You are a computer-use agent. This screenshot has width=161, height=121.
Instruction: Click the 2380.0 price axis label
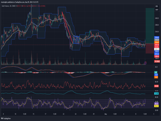pyautogui.click(x=157, y=25)
